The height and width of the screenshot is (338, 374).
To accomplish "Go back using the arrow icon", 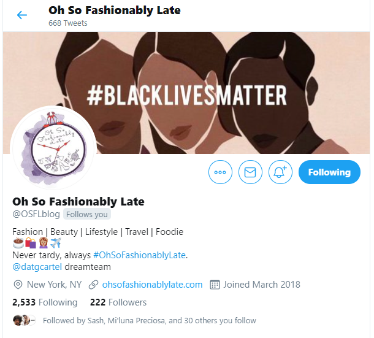I will [22, 15].
